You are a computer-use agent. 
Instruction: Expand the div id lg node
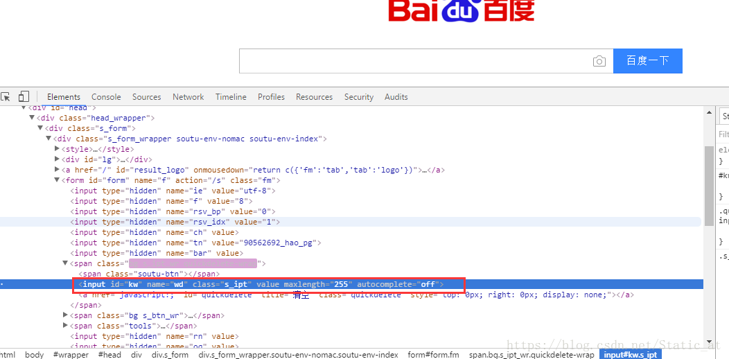(x=57, y=159)
